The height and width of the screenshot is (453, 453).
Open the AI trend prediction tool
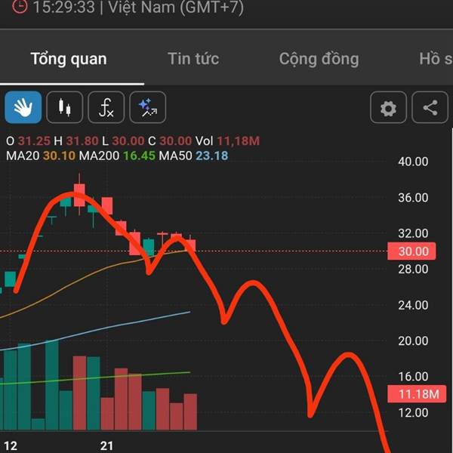point(148,107)
